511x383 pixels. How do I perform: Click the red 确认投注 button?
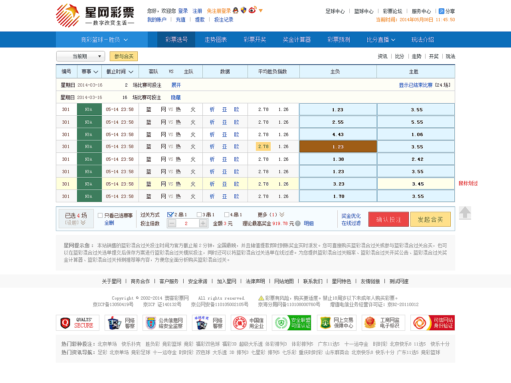click(x=388, y=219)
